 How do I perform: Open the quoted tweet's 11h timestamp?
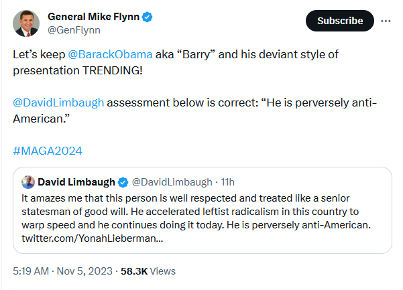227,182
